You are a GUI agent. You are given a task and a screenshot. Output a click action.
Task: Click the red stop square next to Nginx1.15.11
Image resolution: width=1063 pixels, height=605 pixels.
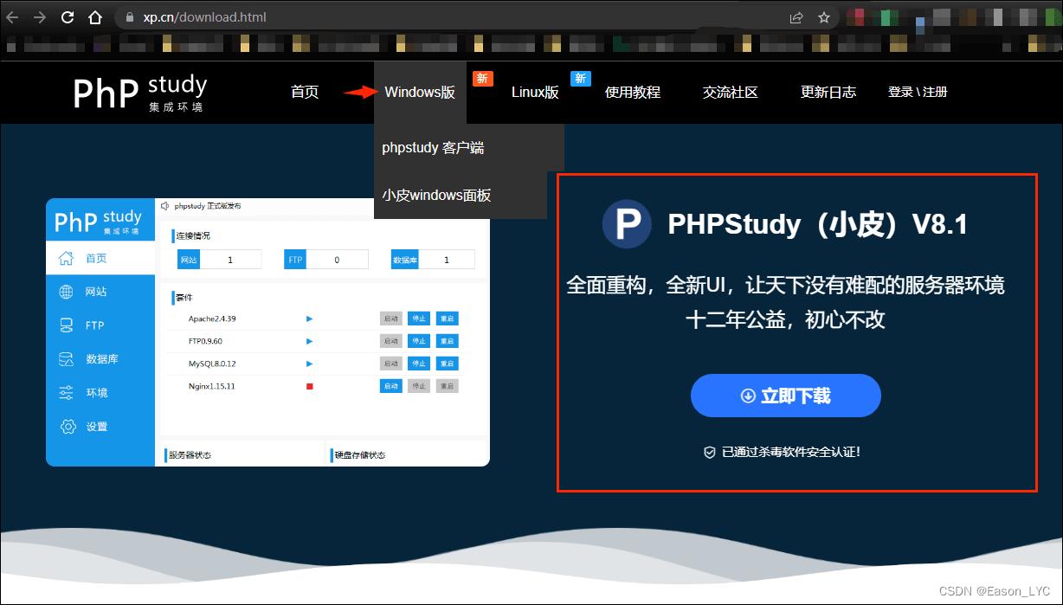click(x=308, y=385)
